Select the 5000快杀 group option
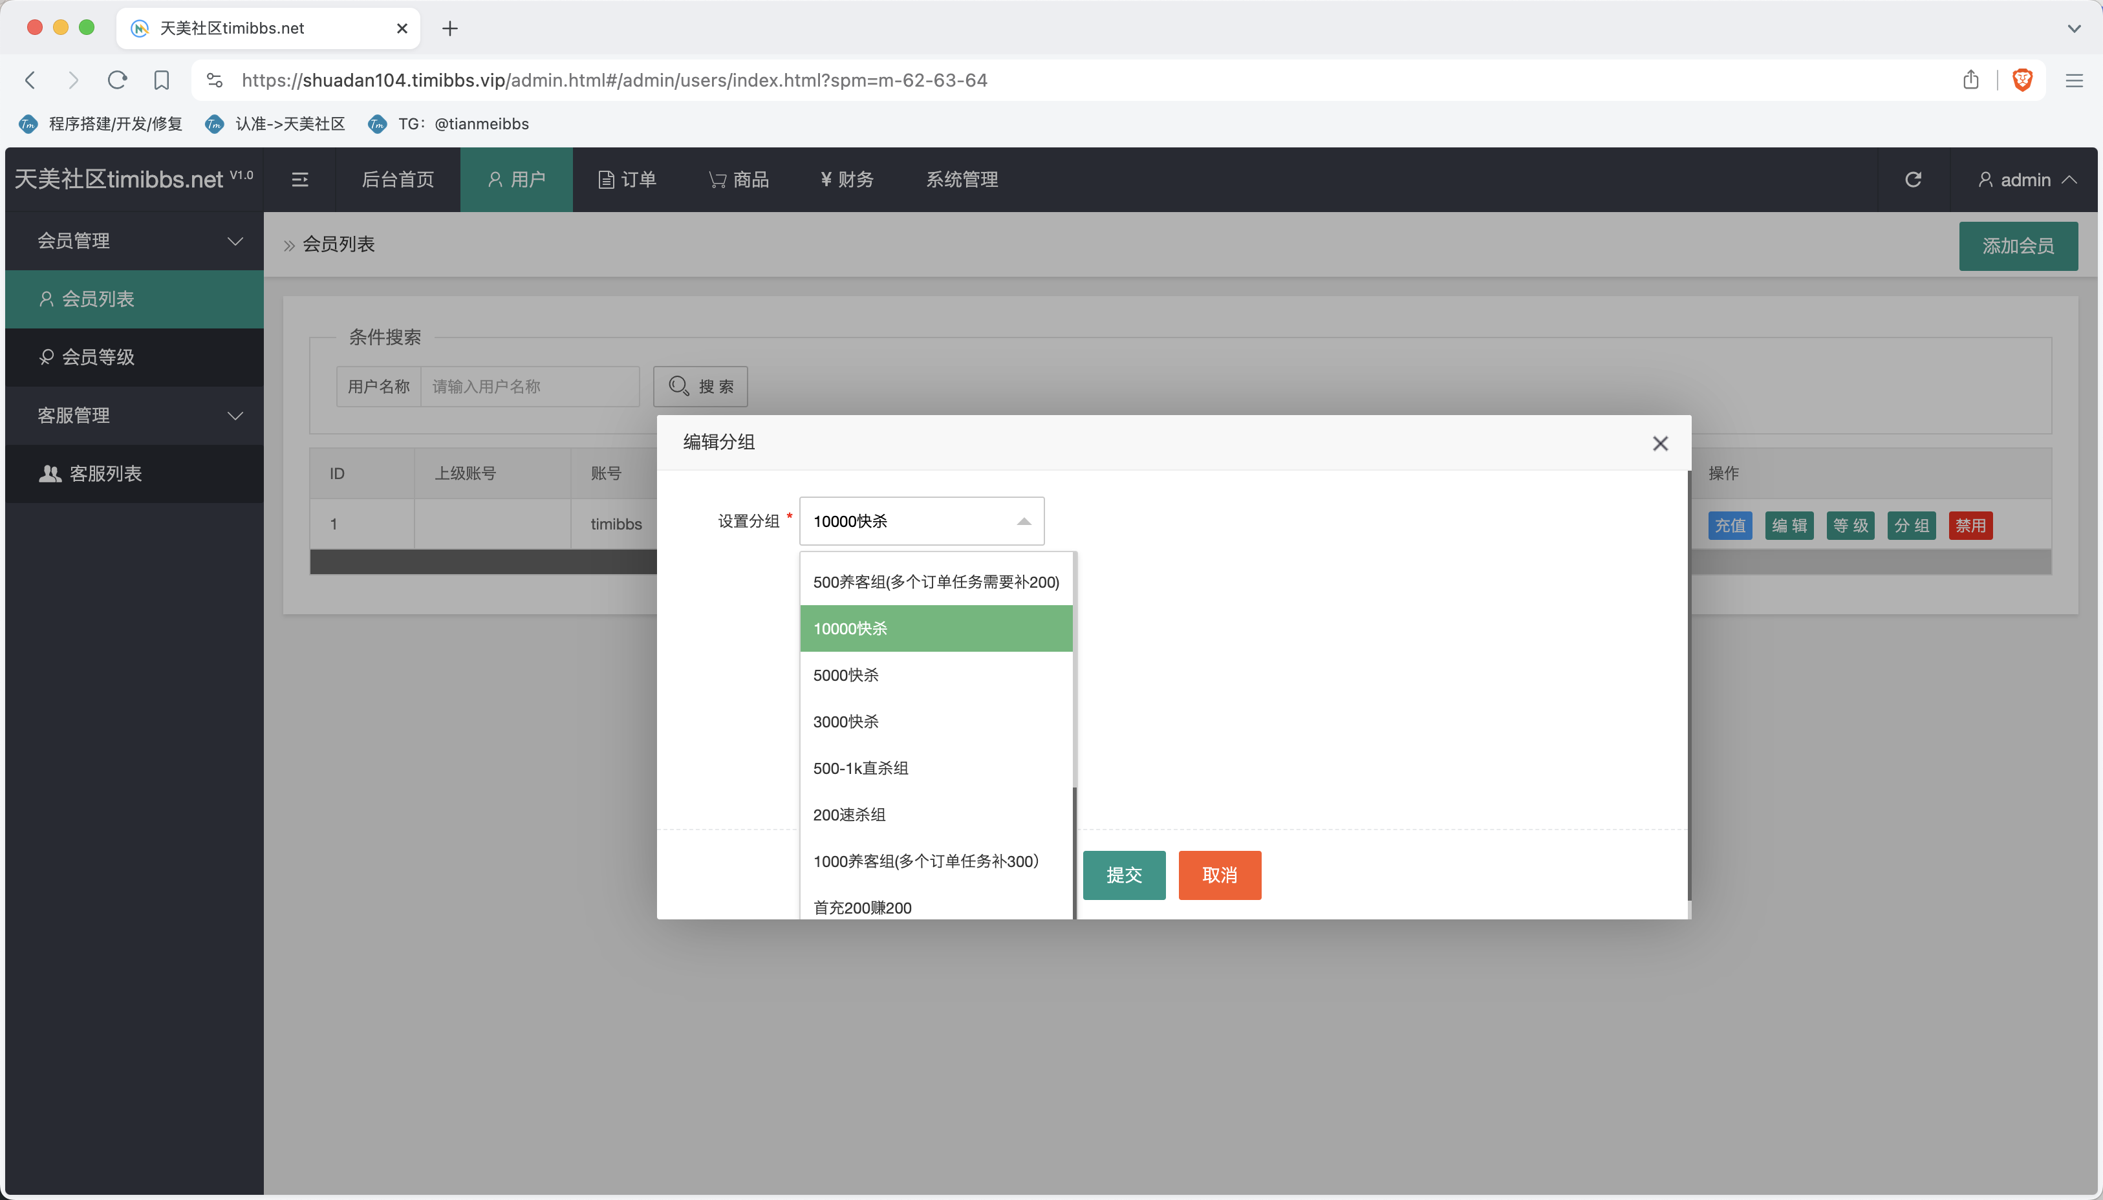Viewport: 2103px width, 1200px height. pyautogui.click(x=845, y=675)
